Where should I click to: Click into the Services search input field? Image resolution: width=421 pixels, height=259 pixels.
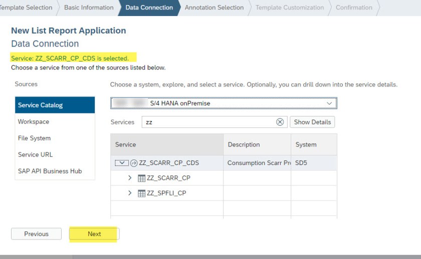coord(208,122)
